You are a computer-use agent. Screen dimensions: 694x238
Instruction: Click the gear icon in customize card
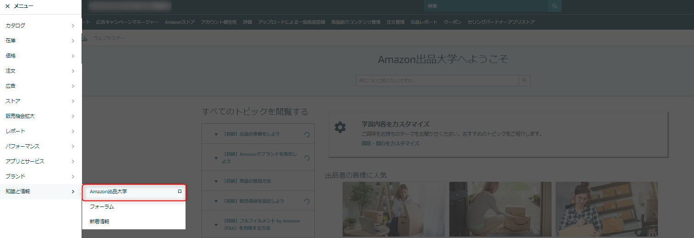point(340,127)
